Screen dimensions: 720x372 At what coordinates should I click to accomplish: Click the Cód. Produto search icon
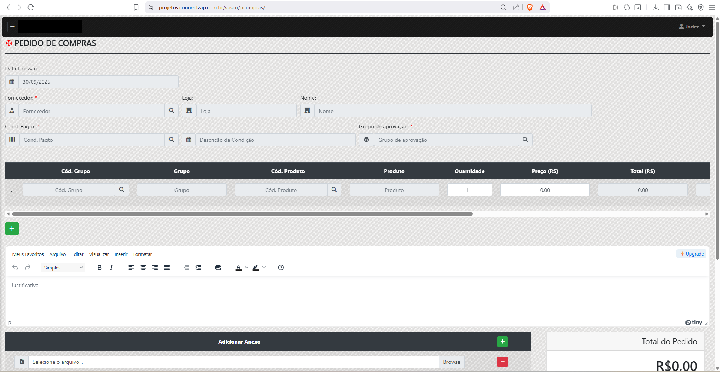pos(334,190)
